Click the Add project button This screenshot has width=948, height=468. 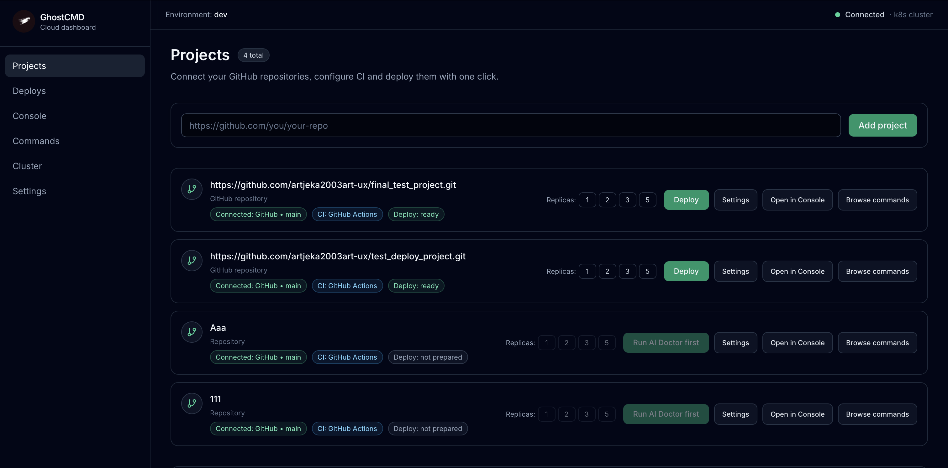883,125
